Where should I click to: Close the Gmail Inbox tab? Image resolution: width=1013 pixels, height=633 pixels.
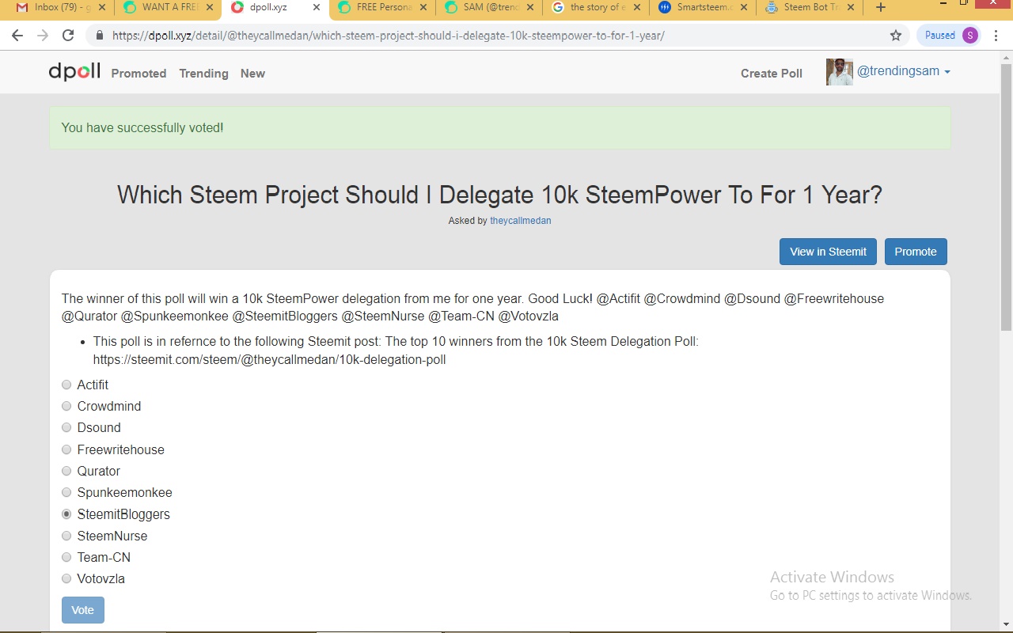click(102, 8)
